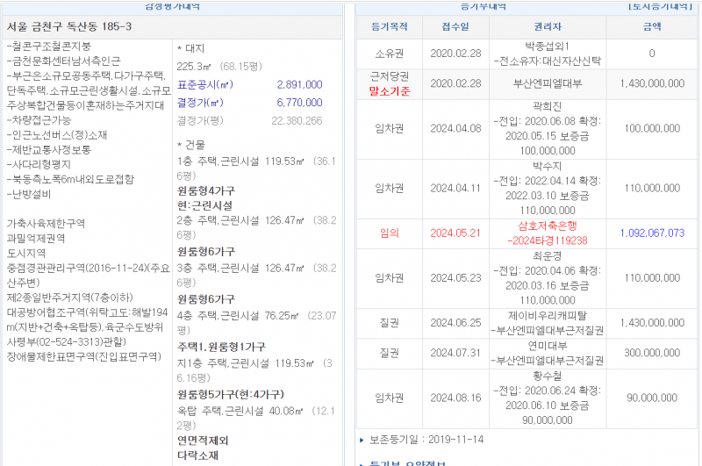Viewport: 702px width, 466px height.
Task: Click the 토지등기내역 link at top right
Action: 661,6
